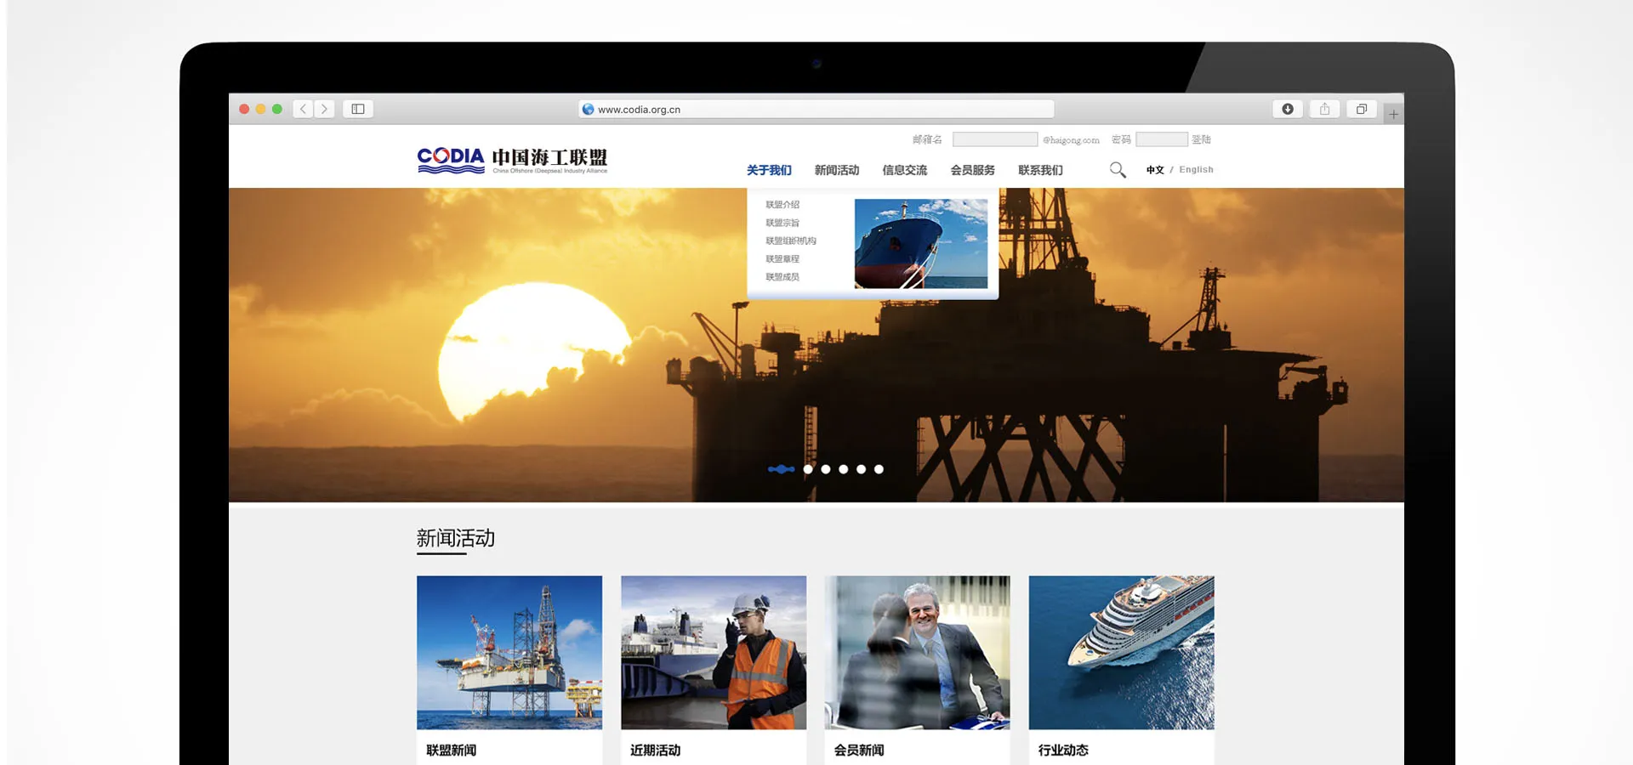The height and width of the screenshot is (765, 1633).
Task: Add a new tab with plus icon
Action: click(x=1393, y=114)
